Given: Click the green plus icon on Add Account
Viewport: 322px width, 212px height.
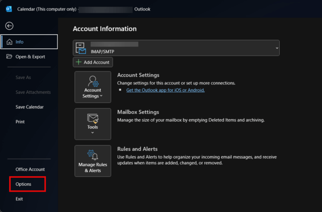Looking at the screenshot, I should [78, 62].
